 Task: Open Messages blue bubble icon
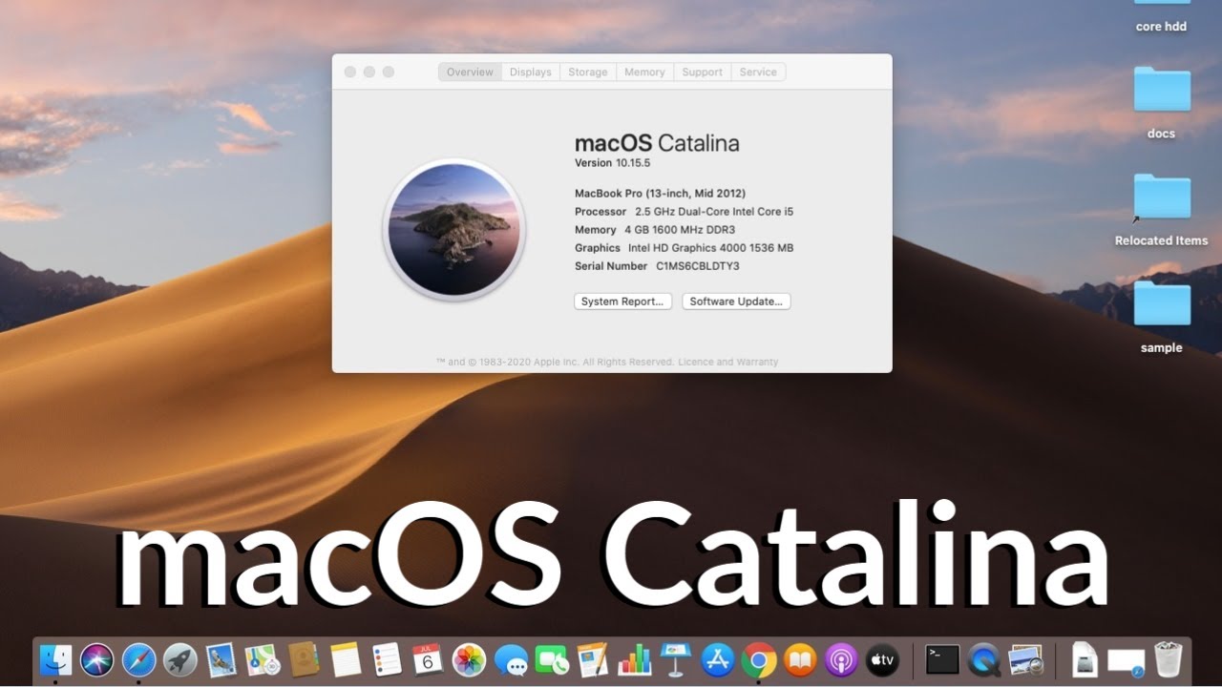[511, 659]
